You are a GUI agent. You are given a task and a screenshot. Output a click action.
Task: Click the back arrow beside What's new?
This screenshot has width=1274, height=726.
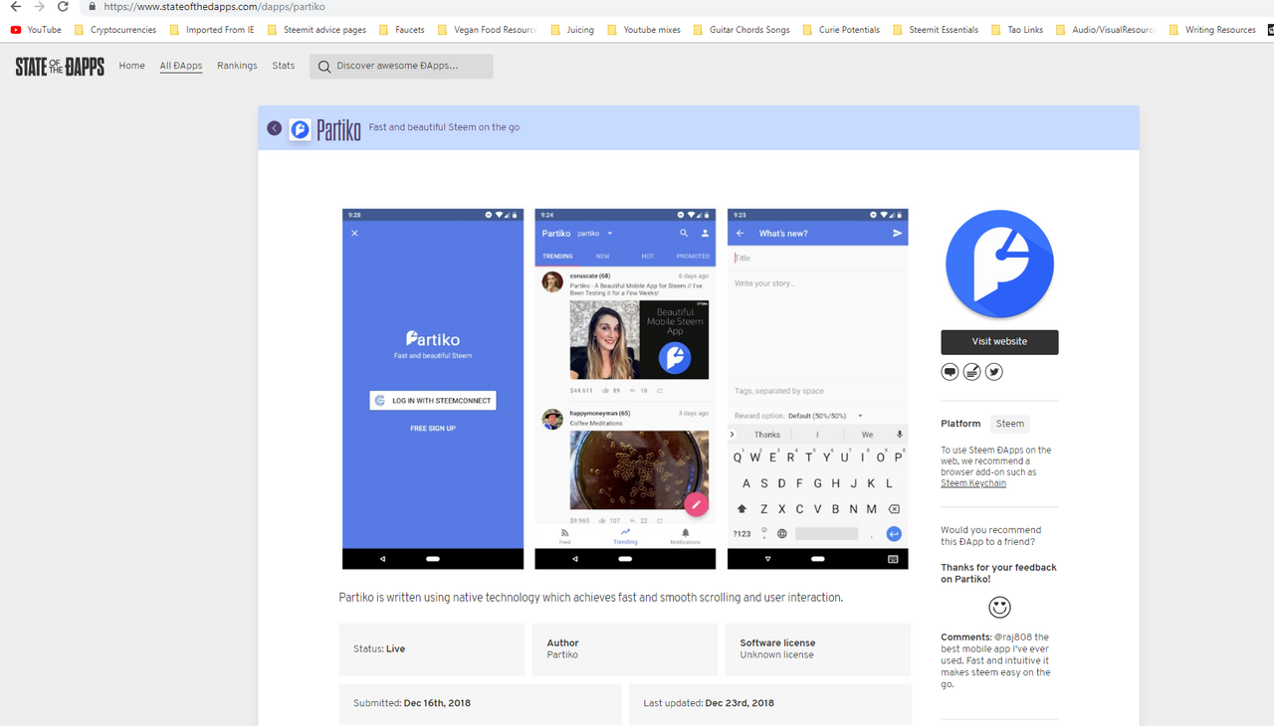(740, 234)
